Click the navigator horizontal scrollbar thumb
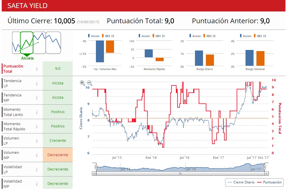Image resolution: width=286 pixels, height=190 pixels. 180,174
